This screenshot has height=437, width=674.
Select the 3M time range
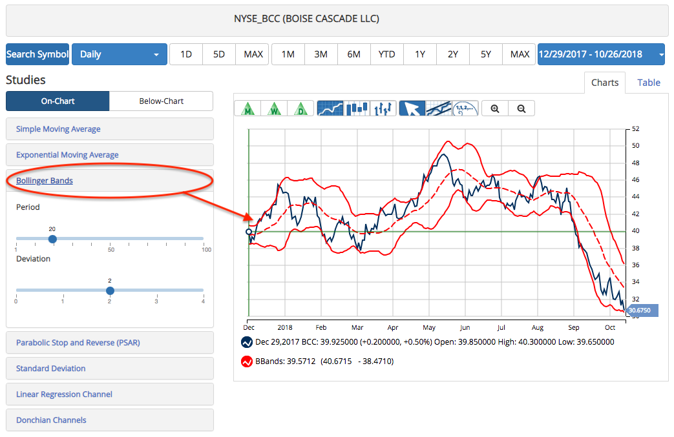pos(321,54)
